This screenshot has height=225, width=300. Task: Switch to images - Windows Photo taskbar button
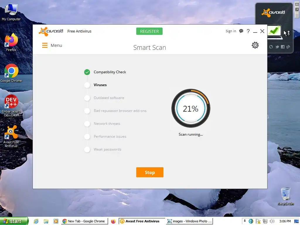point(190,221)
